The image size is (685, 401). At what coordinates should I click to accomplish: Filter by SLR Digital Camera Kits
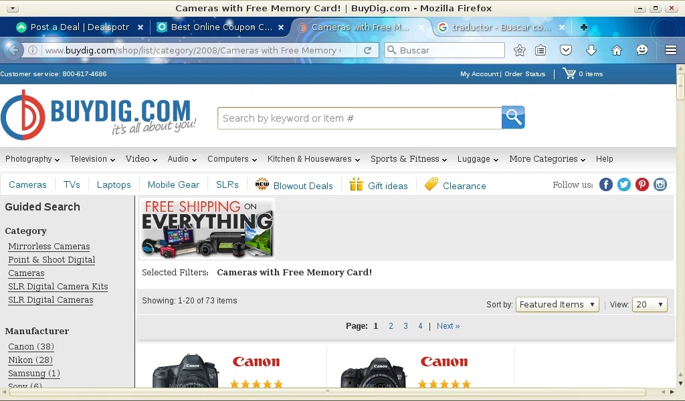(58, 287)
